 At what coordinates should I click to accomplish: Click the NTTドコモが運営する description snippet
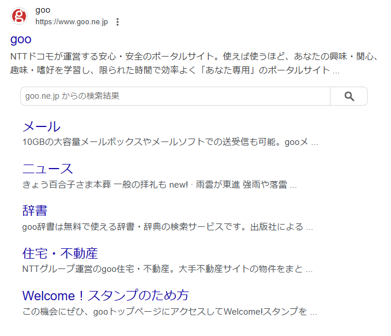(x=194, y=64)
